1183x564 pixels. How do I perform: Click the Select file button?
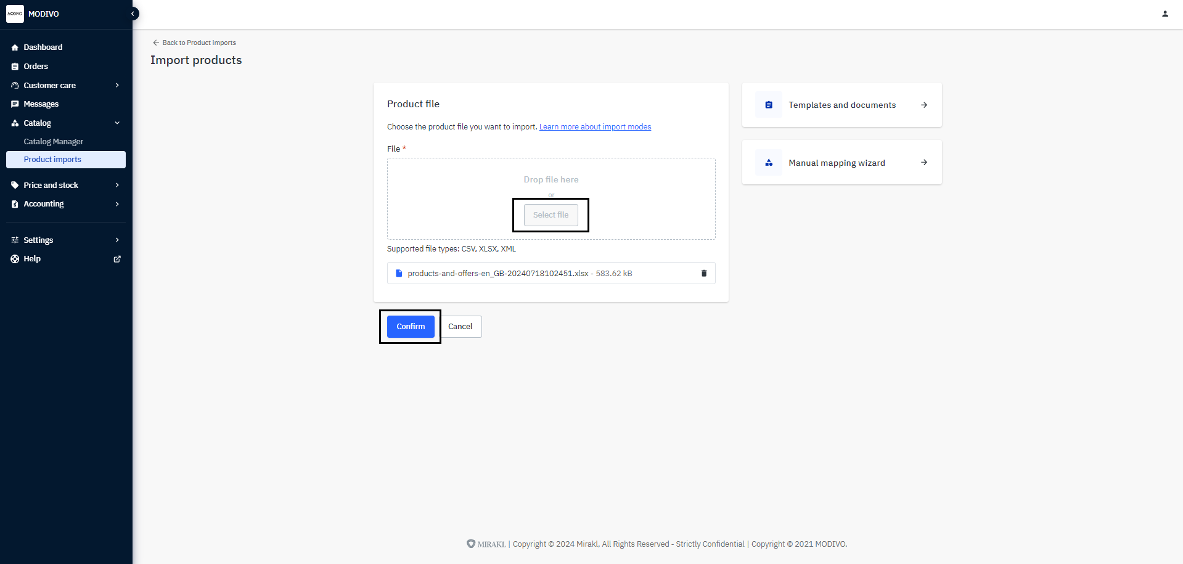pyautogui.click(x=551, y=215)
